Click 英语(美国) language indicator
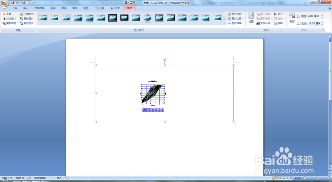This screenshot has width=332, height=182. point(40,178)
